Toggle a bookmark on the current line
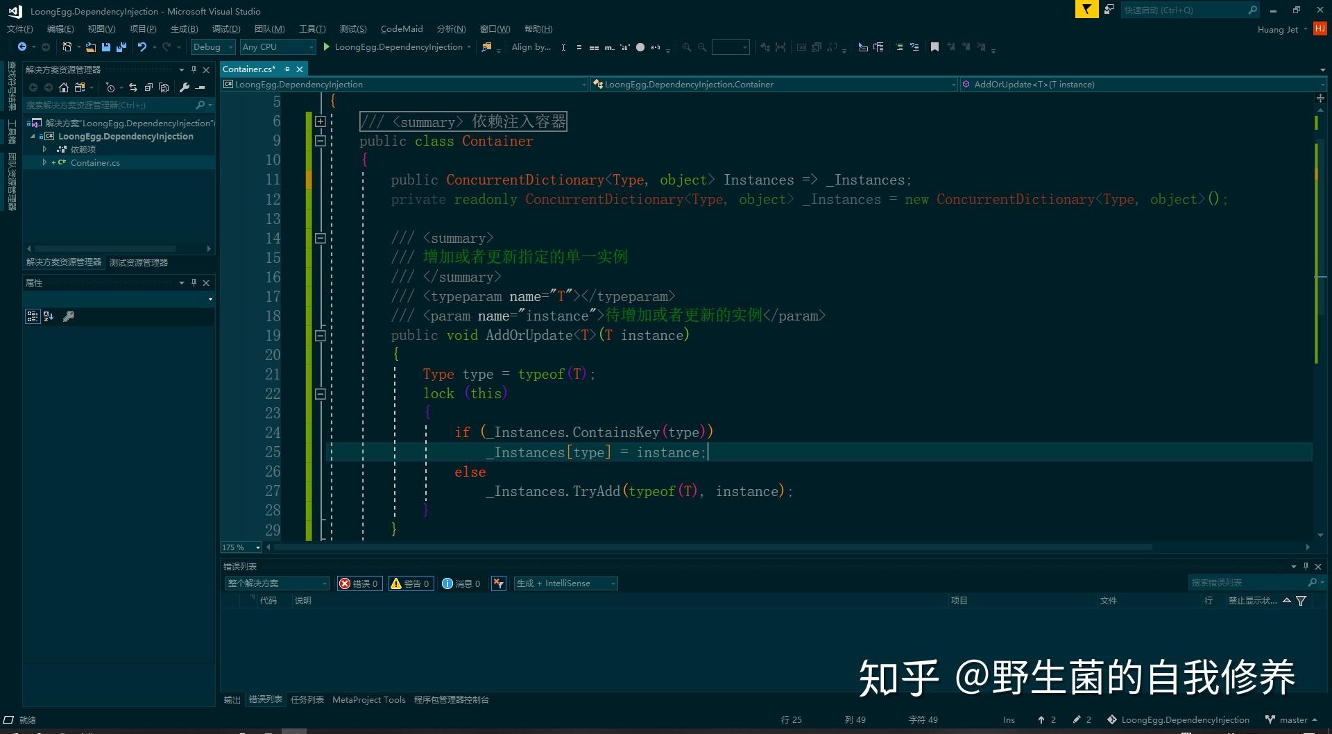Screen dimensions: 1332x734 click(x=934, y=46)
